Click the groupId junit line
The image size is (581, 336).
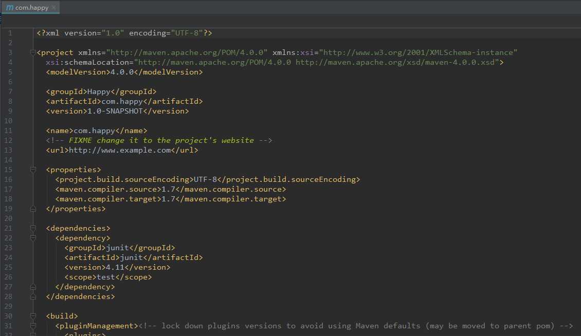(x=120, y=248)
